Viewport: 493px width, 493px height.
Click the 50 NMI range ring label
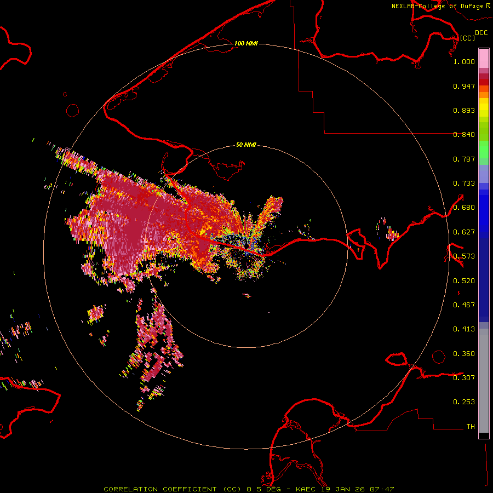click(246, 145)
